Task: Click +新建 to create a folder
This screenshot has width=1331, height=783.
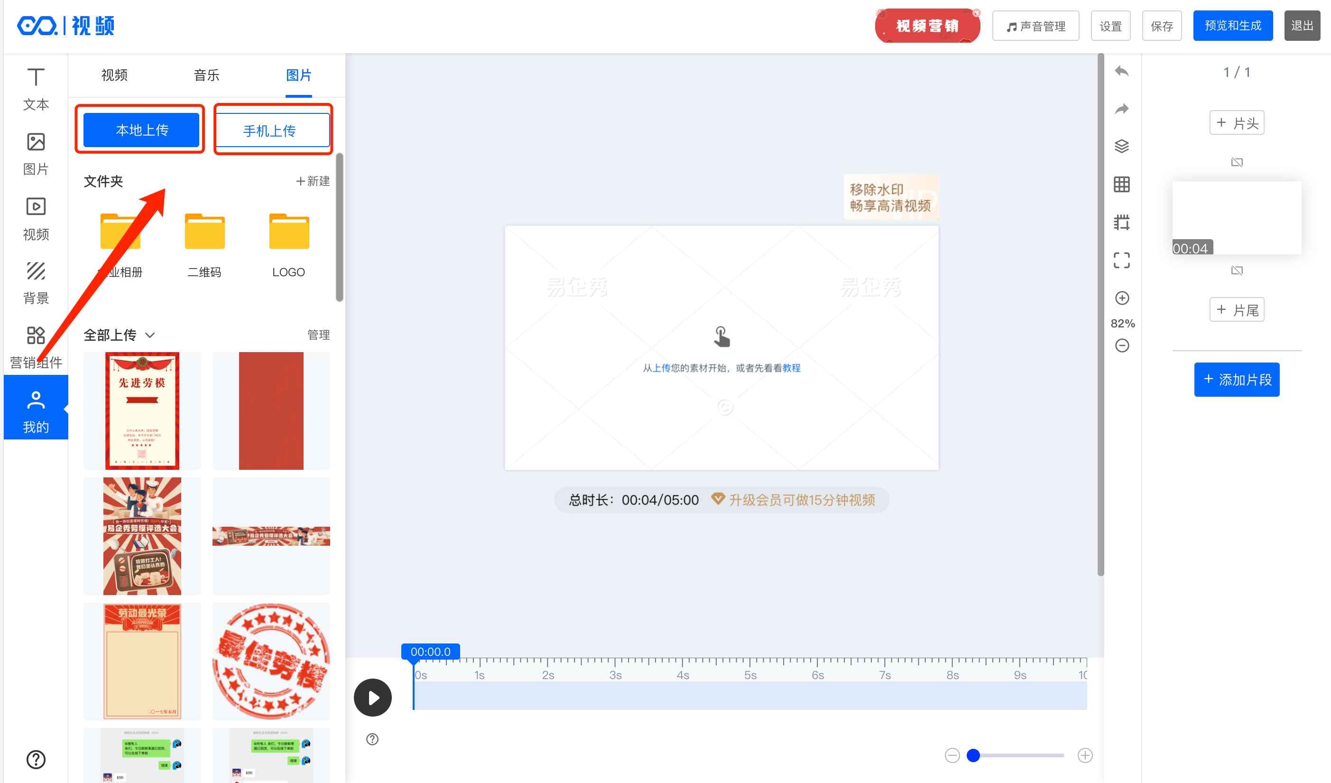Action: (313, 181)
